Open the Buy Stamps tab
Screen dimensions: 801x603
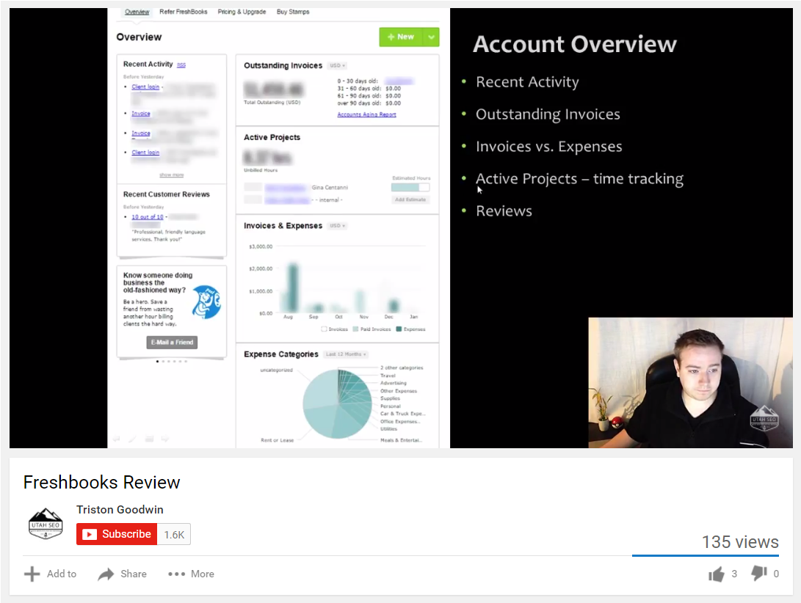(x=293, y=12)
